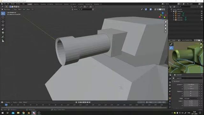Open the viewport Add menu
This screenshot has height=115, width=204.
[x=24, y=9]
